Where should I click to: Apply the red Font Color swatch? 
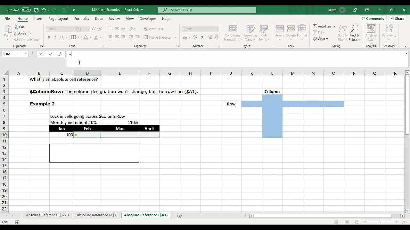[96, 37]
